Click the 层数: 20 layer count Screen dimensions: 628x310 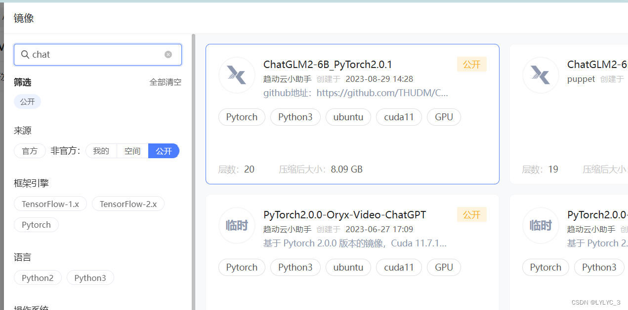click(237, 170)
